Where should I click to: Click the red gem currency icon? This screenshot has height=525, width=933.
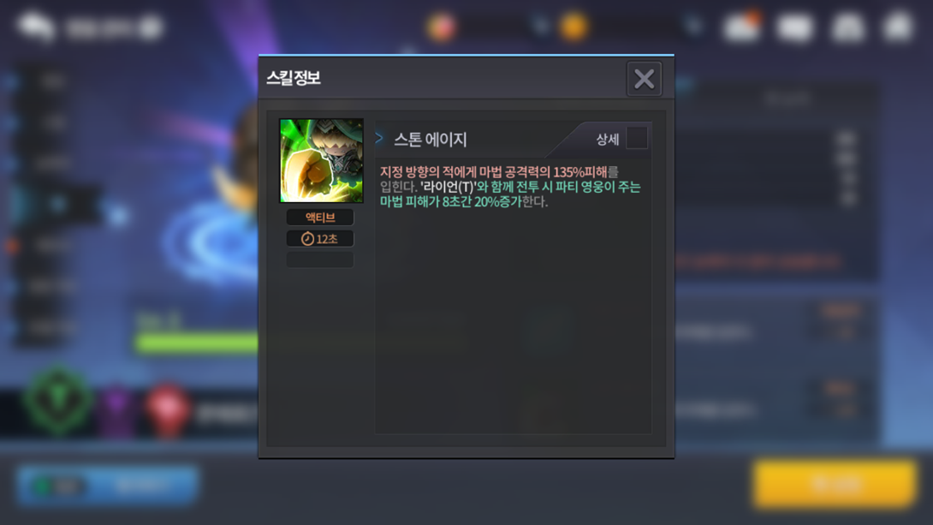click(x=441, y=27)
